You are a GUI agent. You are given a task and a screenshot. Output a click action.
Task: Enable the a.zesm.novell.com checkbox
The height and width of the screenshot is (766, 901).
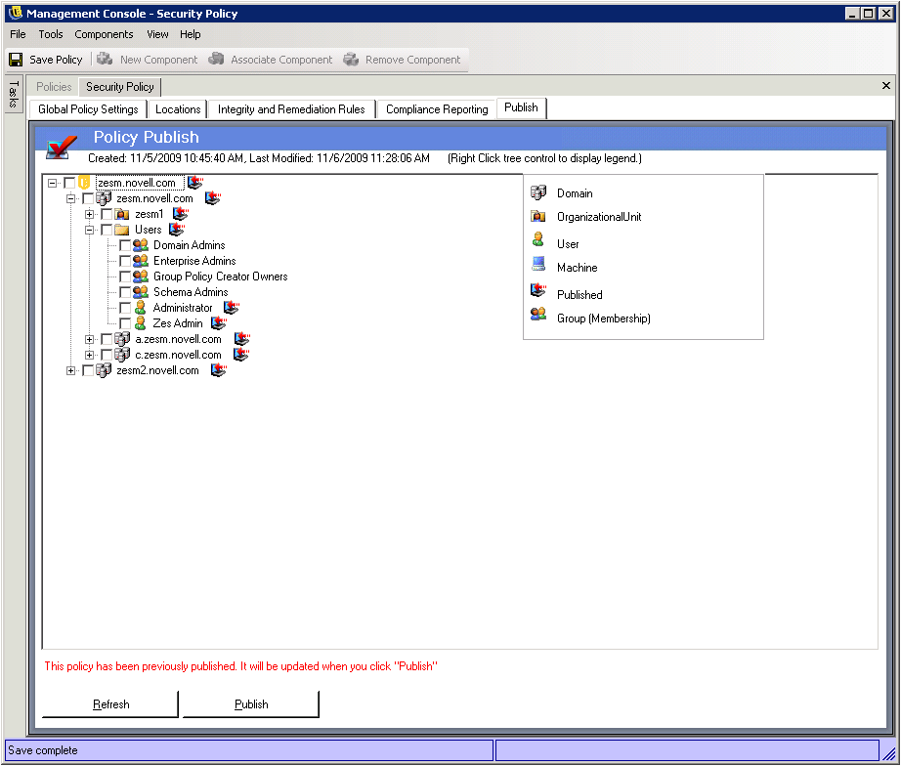tap(107, 339)
